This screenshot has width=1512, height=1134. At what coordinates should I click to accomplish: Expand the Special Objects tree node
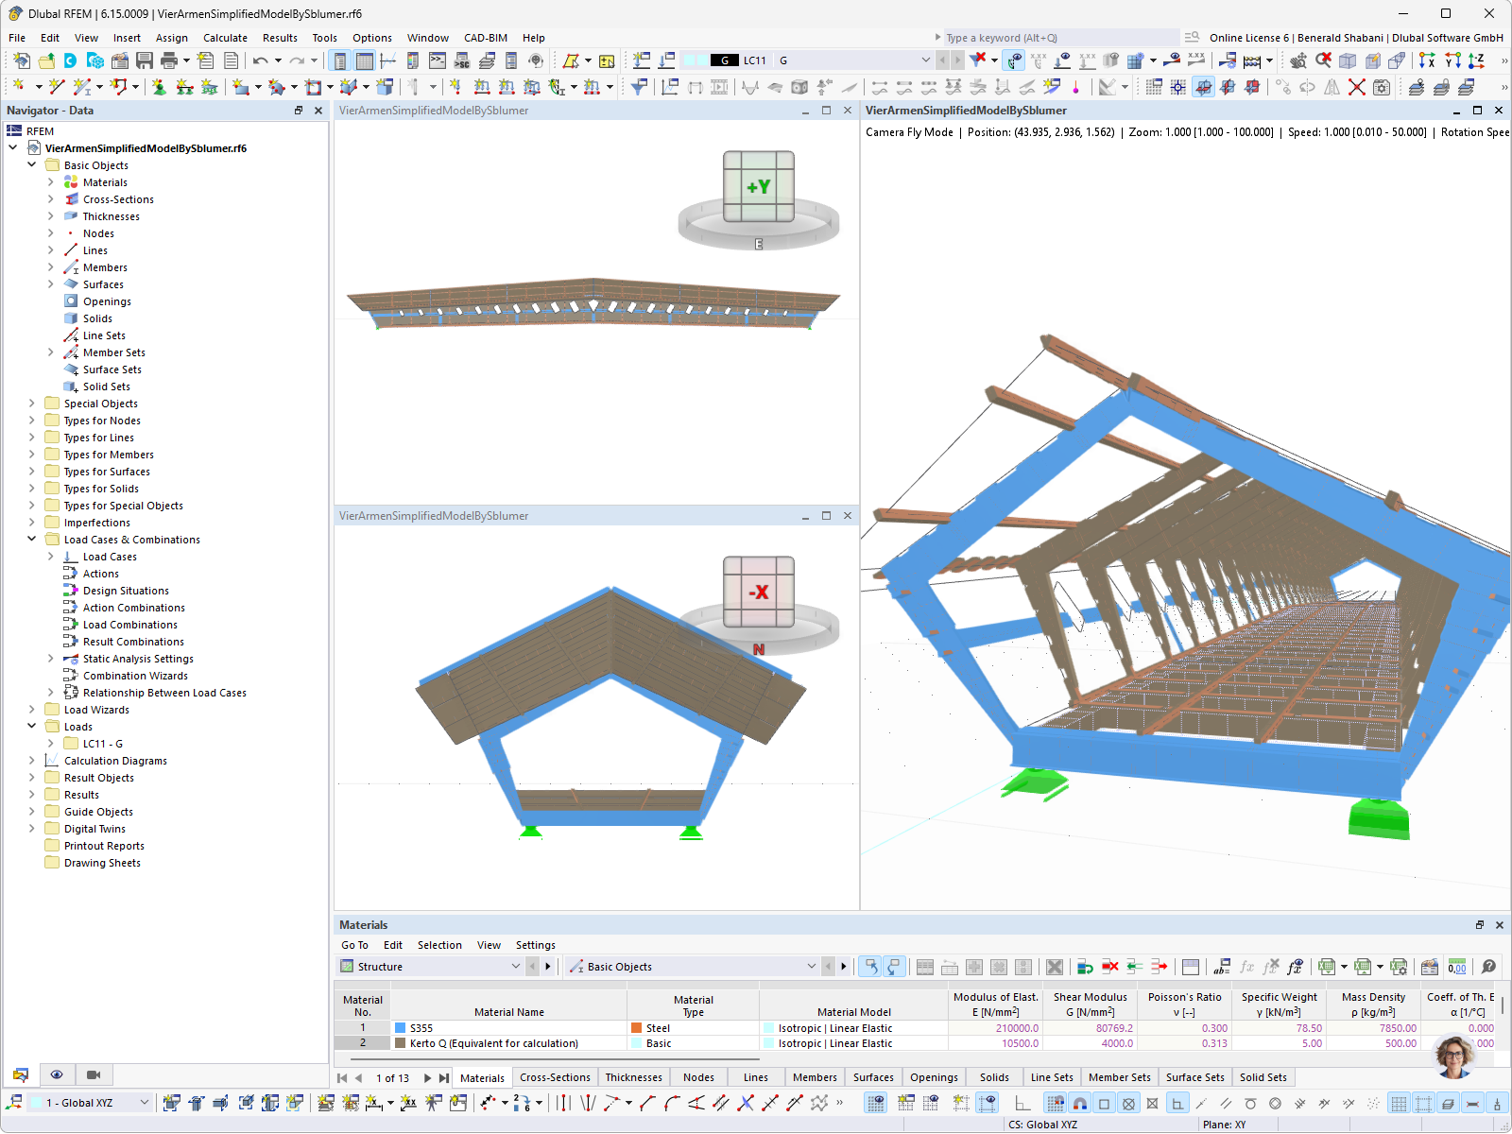tap(31, 404)
